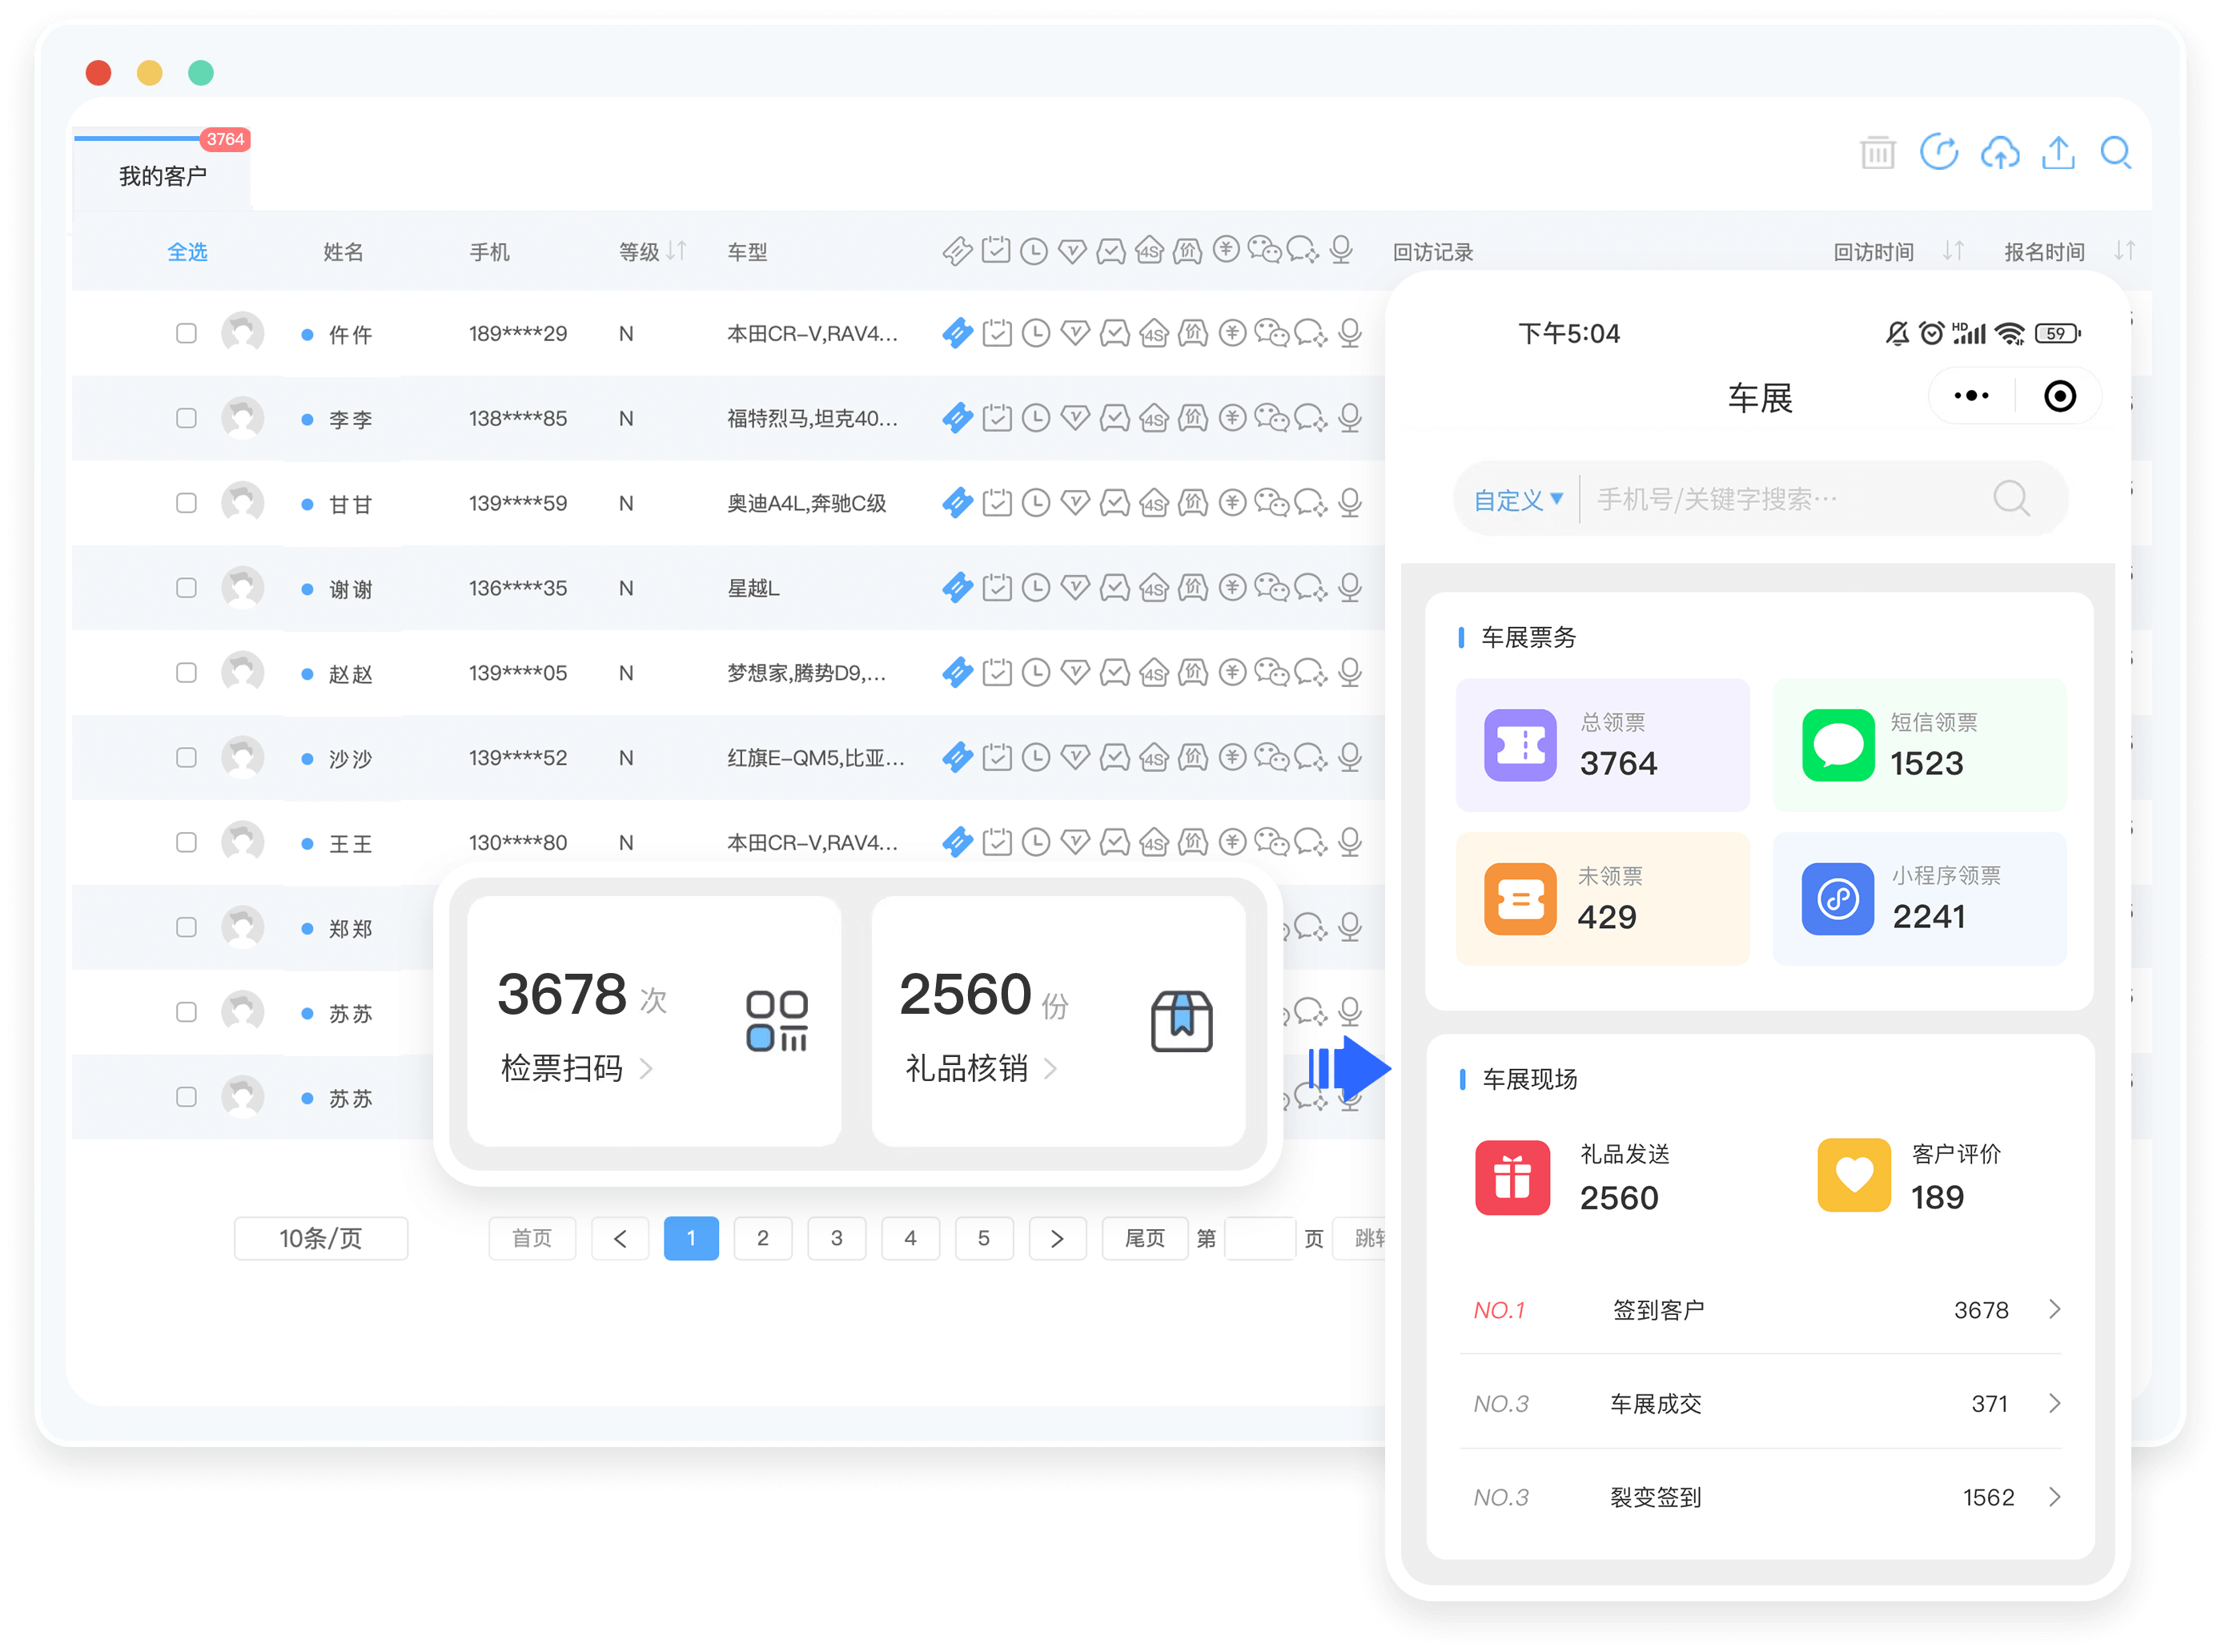
Task: Open the 10条/页 page size selector
Action: (321, 1238)
